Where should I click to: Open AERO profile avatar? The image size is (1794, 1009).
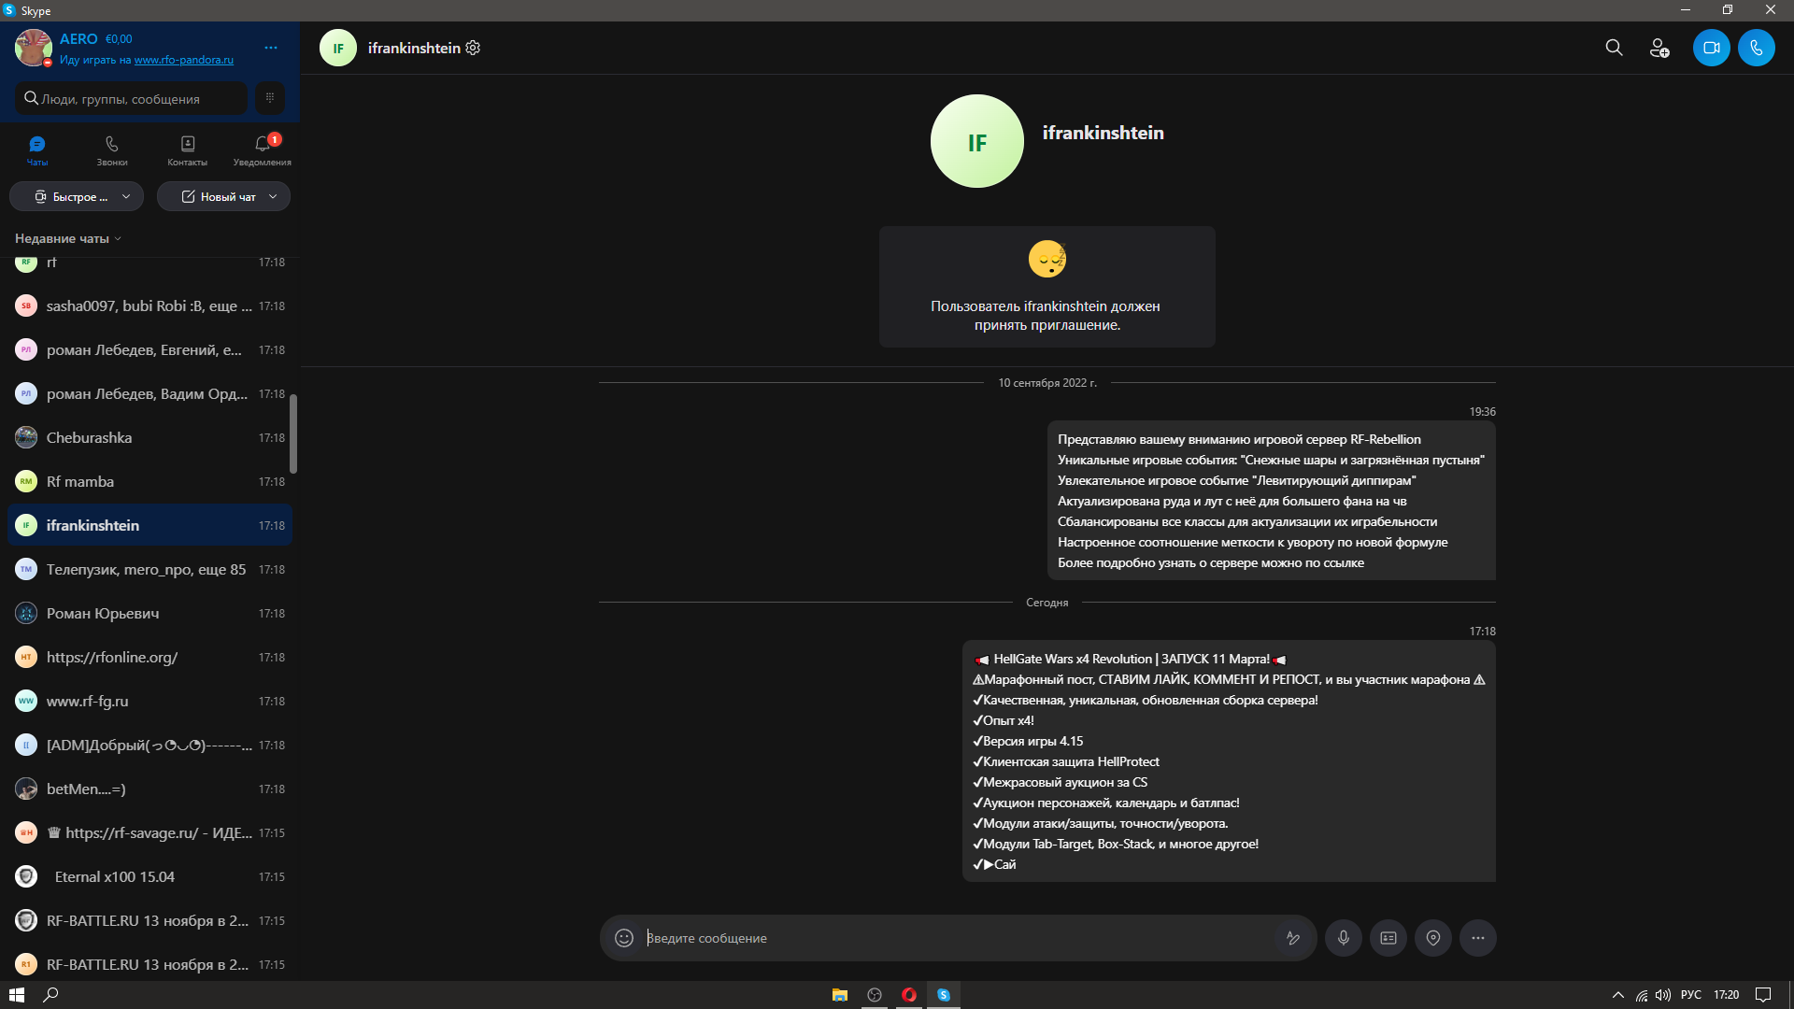[34, 48]
